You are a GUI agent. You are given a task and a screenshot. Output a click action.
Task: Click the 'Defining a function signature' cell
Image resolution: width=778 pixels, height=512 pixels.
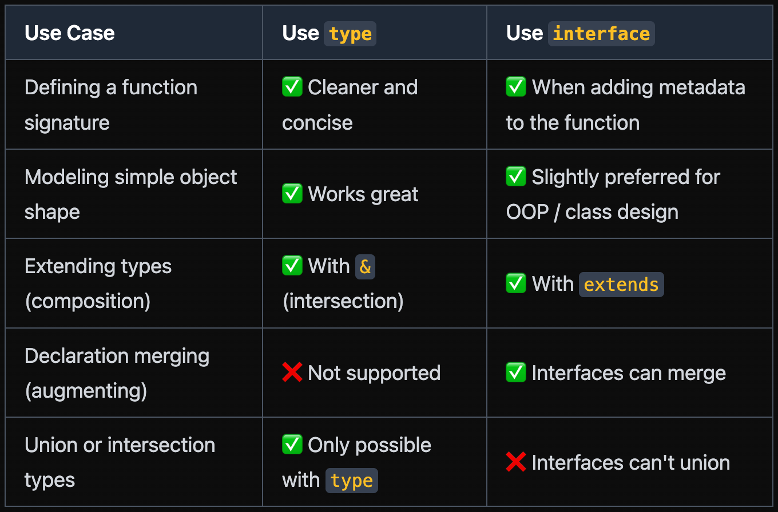click(x=134, y=105)
